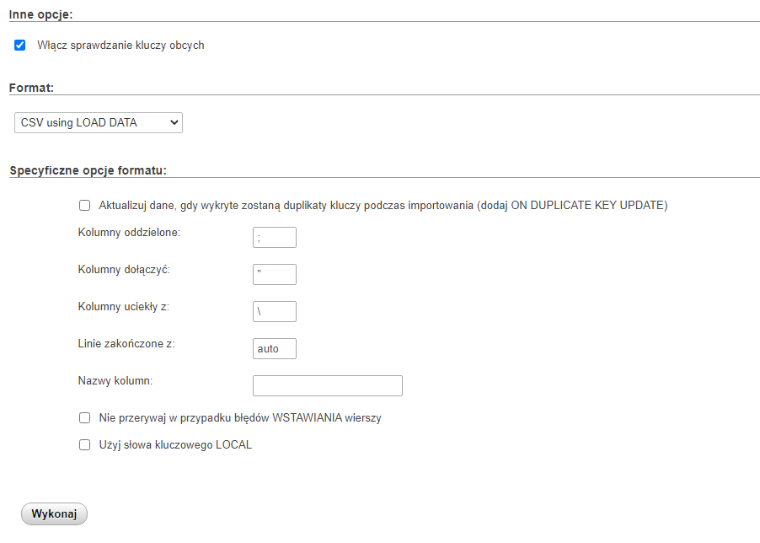The image size is (760, 543).
Task: Enable Aktualizuj dane ON DUPLICATE KEY UPDATE checkbox
Action: (85, 206)
